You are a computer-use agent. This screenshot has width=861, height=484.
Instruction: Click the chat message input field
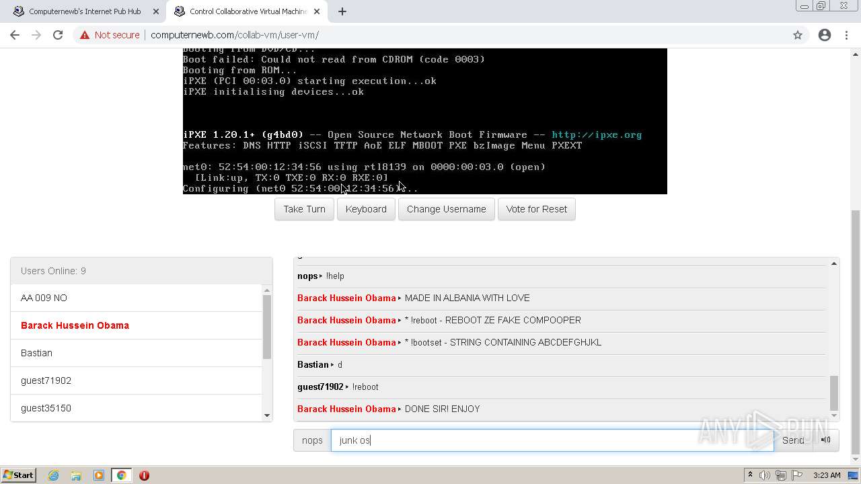pyautogui.click(x=552, y=440)
